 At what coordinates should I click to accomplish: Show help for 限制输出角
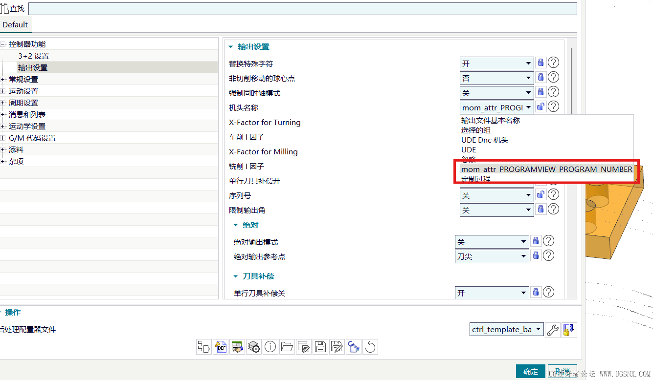[x=553, y=209]
